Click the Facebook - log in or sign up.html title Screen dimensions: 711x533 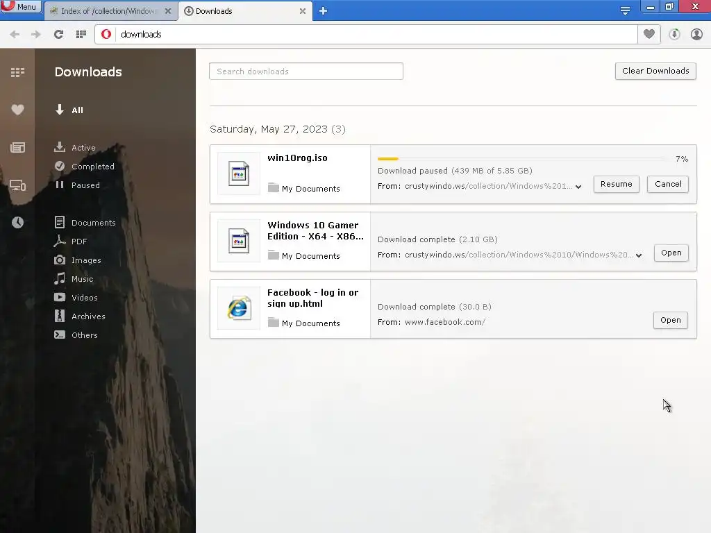[x=313, y=298]
